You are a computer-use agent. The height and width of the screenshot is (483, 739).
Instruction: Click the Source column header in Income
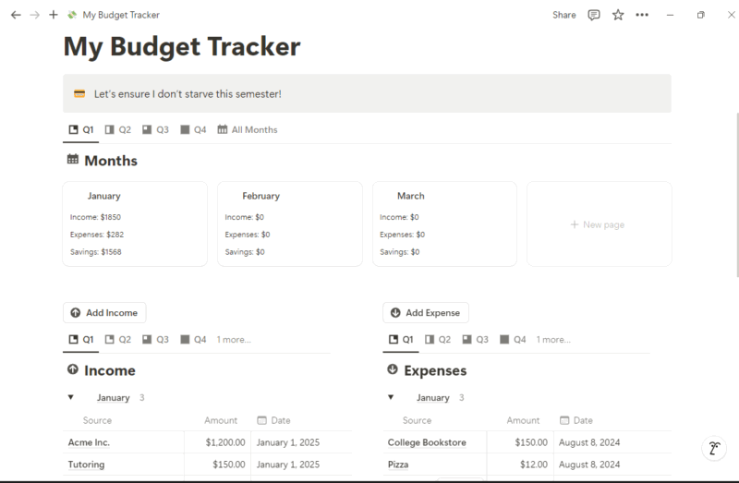(x=98, y=420)
